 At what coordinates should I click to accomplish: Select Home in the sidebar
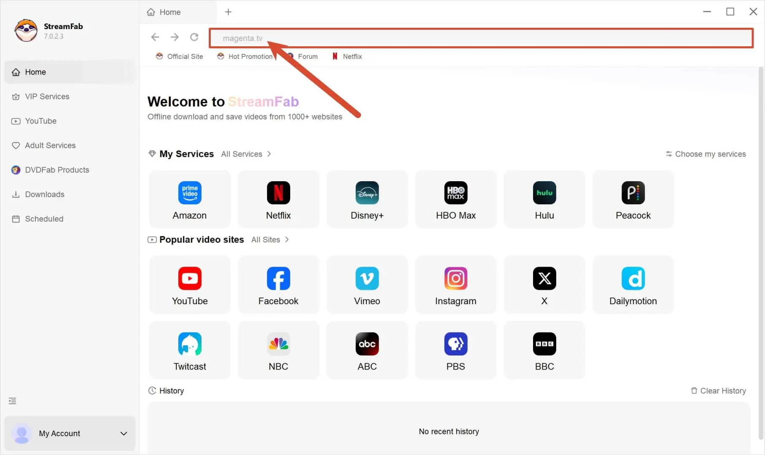click(x=70, y=72)
